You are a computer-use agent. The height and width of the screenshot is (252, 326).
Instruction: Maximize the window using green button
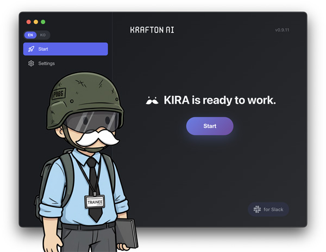click(x=43, y=22)
